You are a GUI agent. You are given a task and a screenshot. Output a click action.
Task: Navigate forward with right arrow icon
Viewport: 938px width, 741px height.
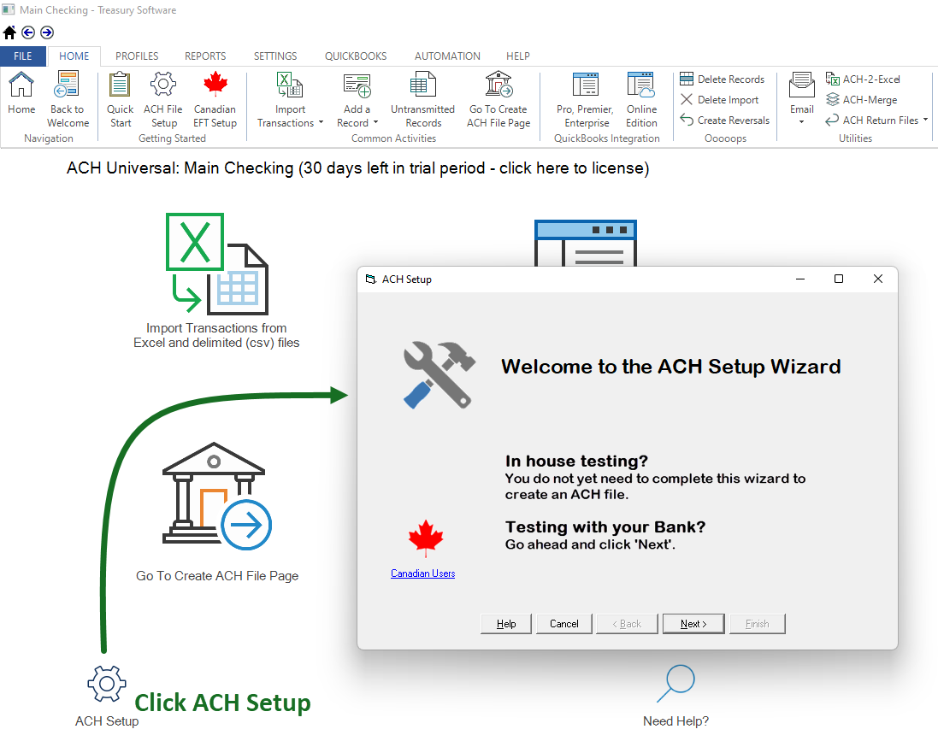47,32
